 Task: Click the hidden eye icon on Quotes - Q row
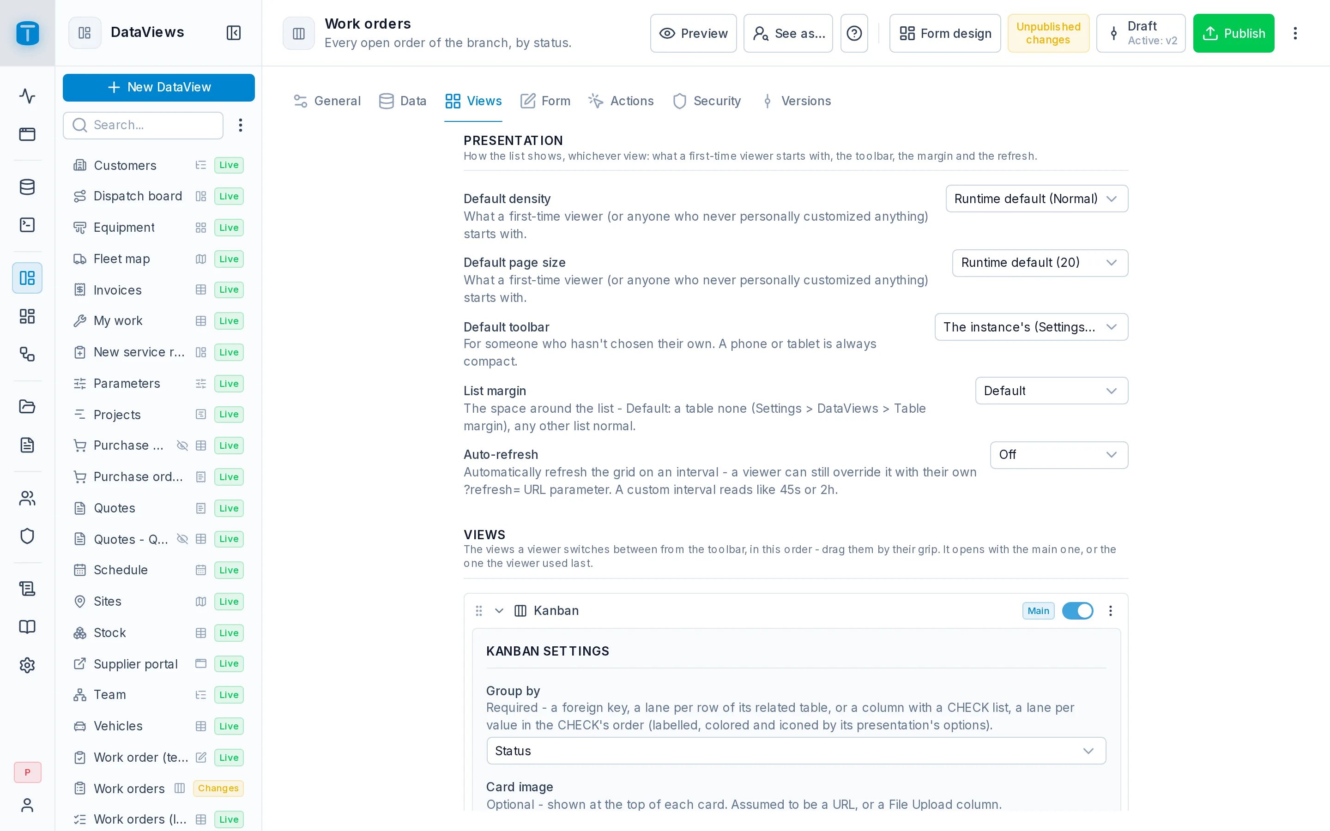coord(182,539)
